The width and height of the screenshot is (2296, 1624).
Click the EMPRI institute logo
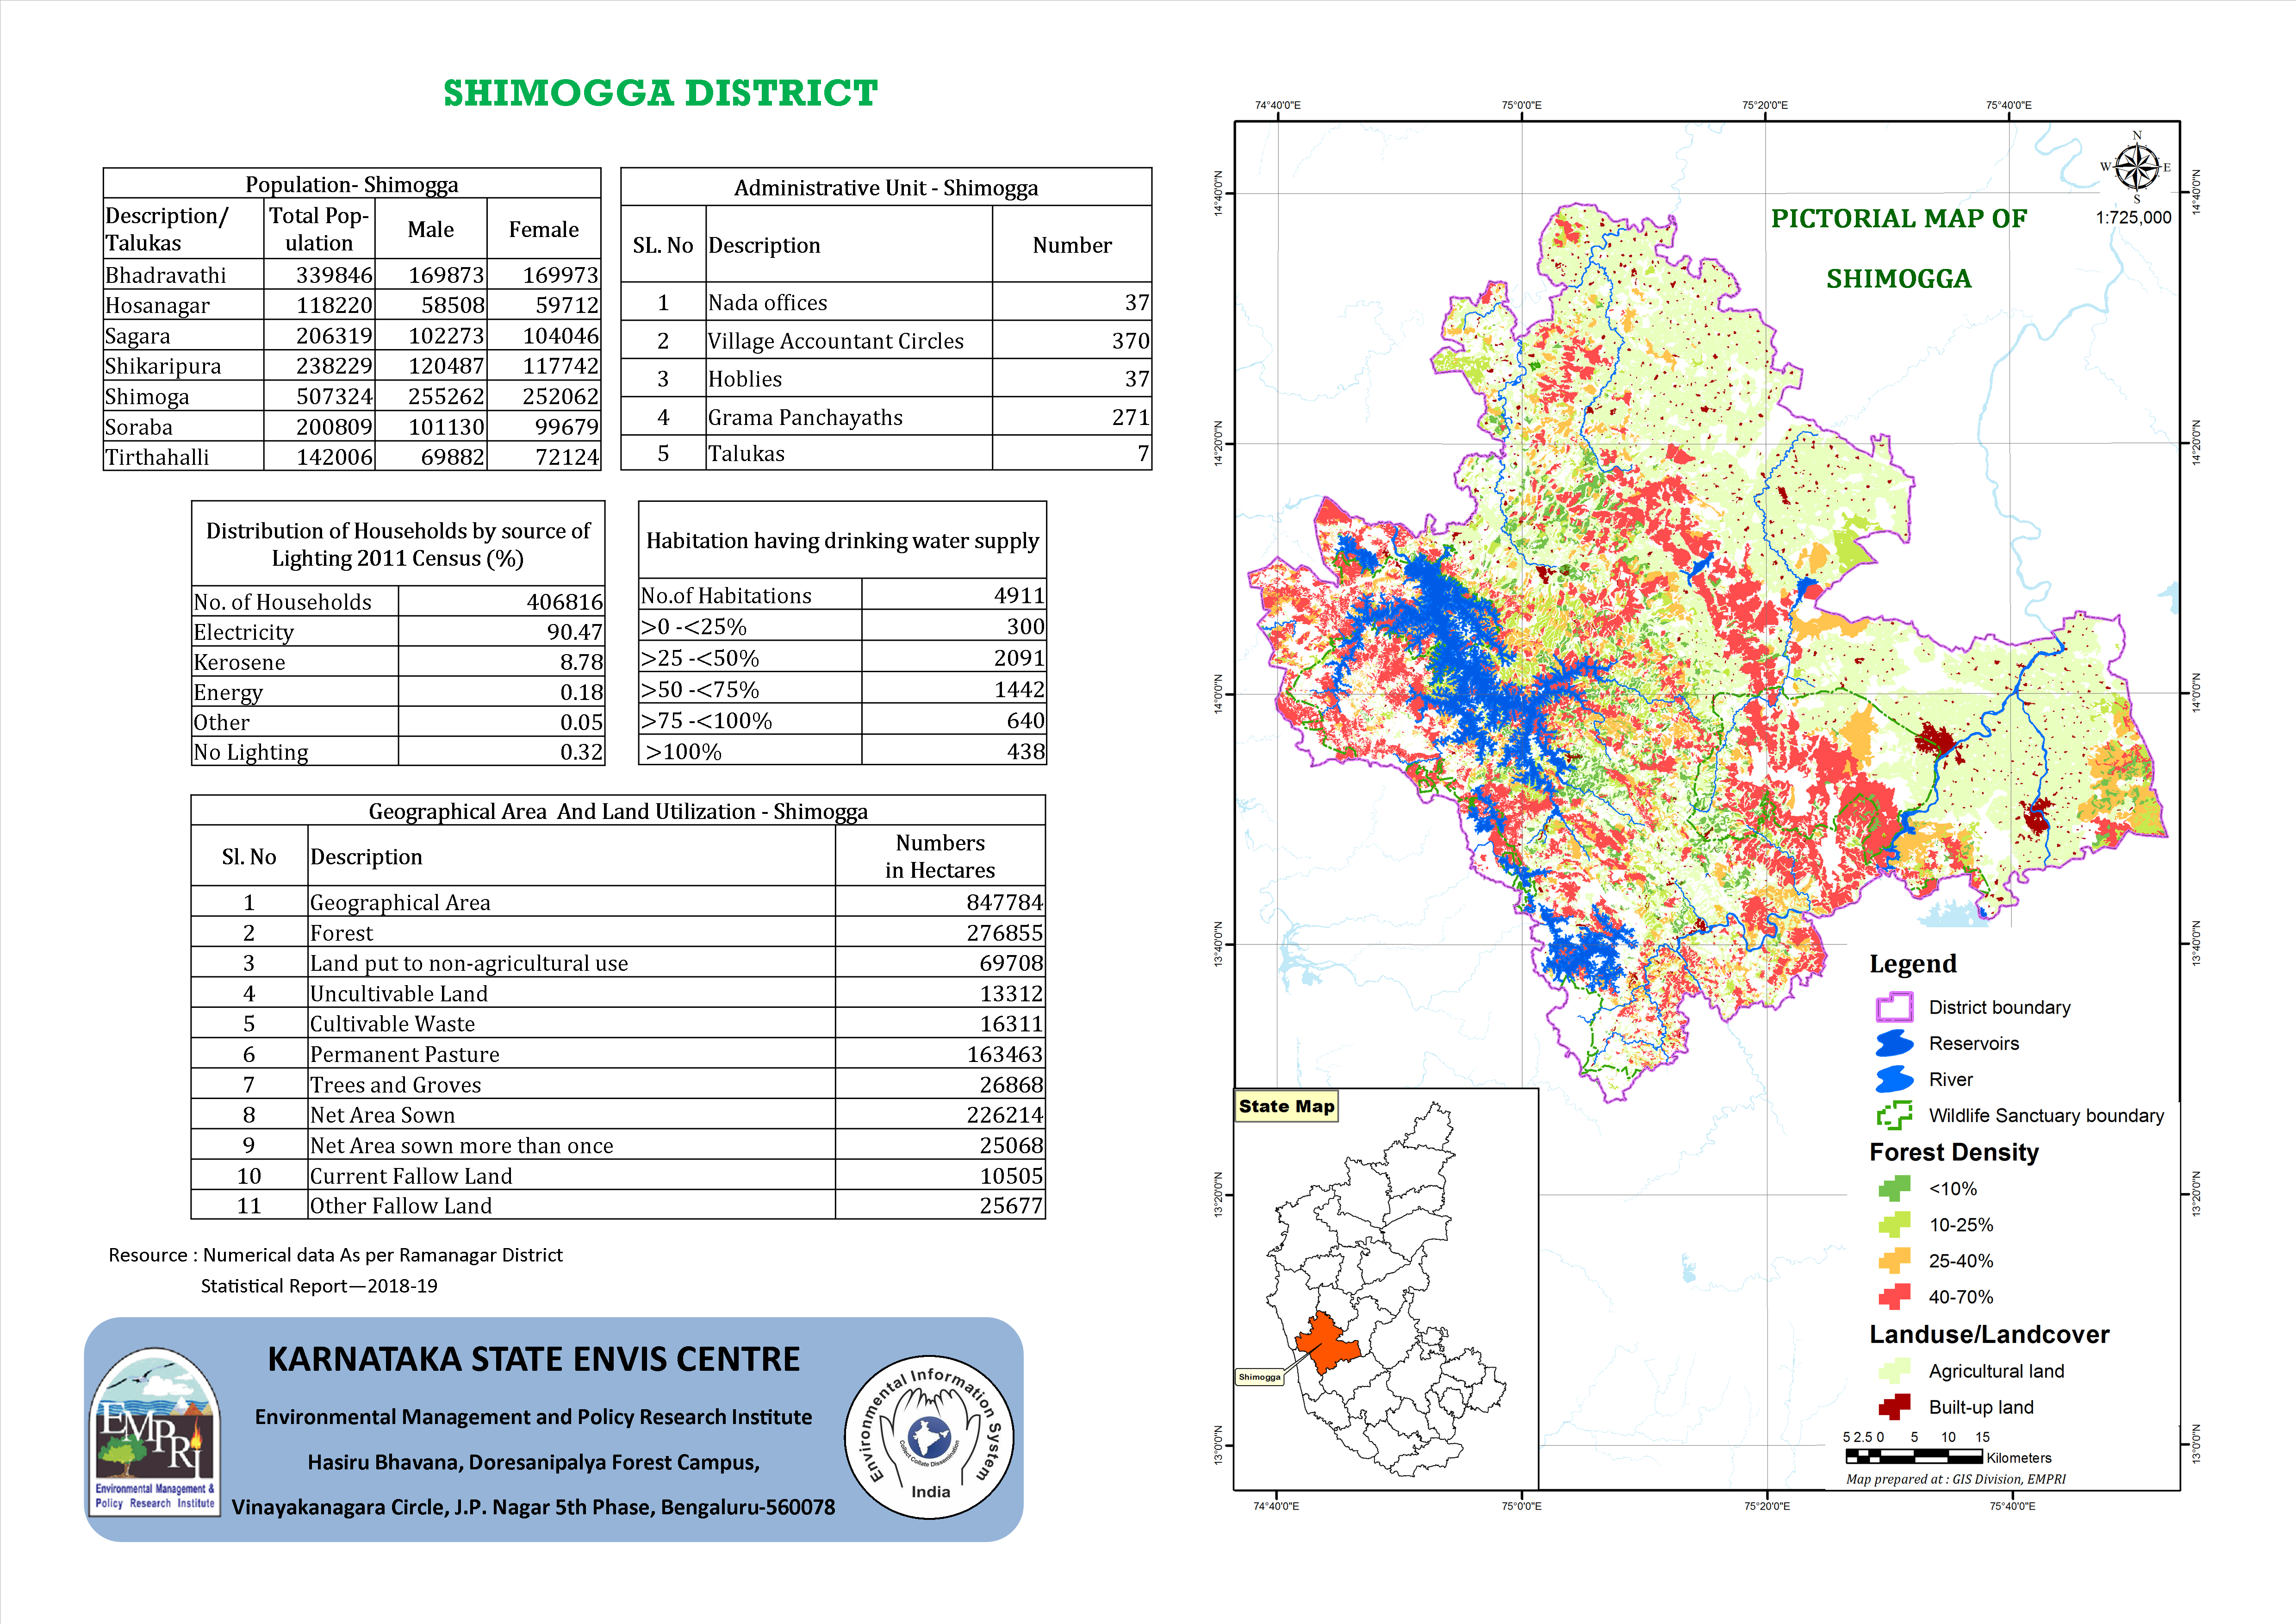click(155, 1432)
